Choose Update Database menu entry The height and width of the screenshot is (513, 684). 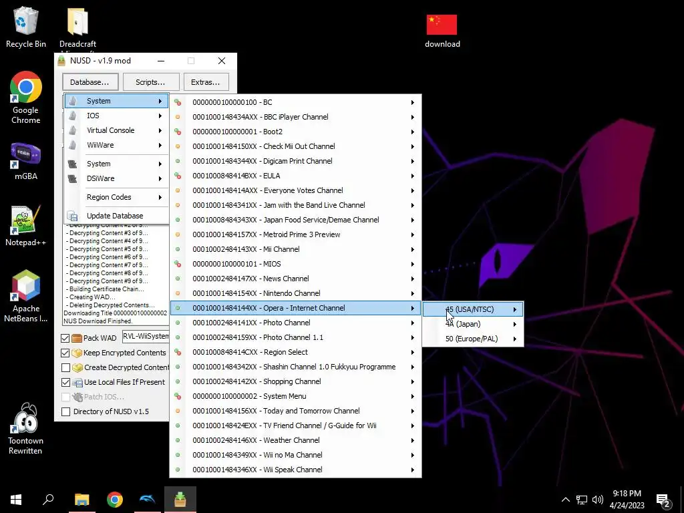(116, 216)
